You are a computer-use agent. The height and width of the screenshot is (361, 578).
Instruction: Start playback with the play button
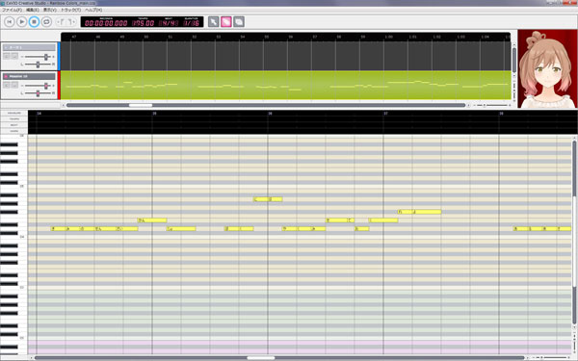pos(22,22)
